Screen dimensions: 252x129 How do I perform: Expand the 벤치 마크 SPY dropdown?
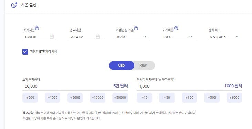click(225, 37)
